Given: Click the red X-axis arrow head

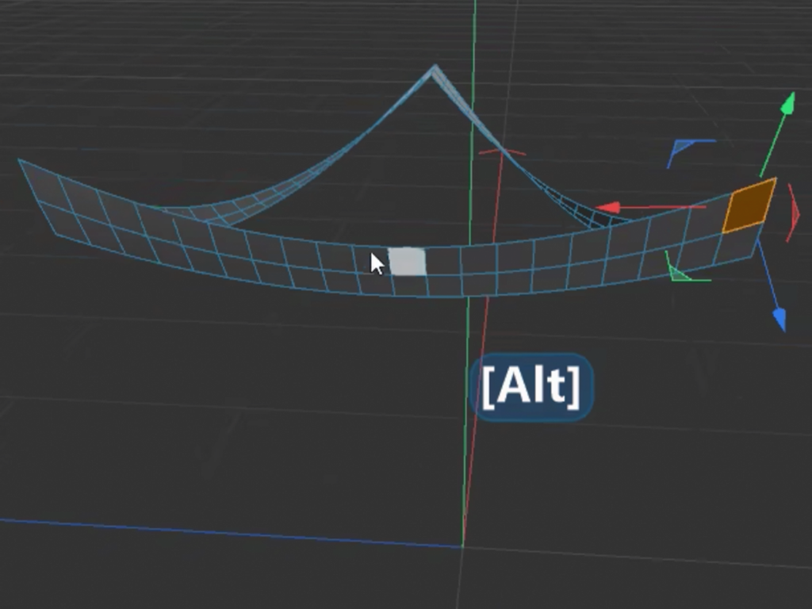Looking at the screenshot, I should click(x=607, y=208).
